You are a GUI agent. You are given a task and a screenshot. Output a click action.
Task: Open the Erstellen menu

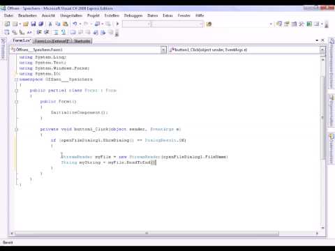(x=112, y=15)
